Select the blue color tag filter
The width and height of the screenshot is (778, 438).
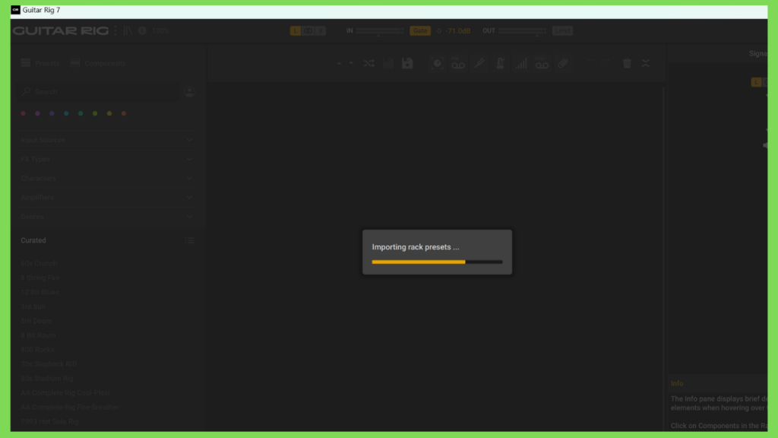(x=67, y=114)
